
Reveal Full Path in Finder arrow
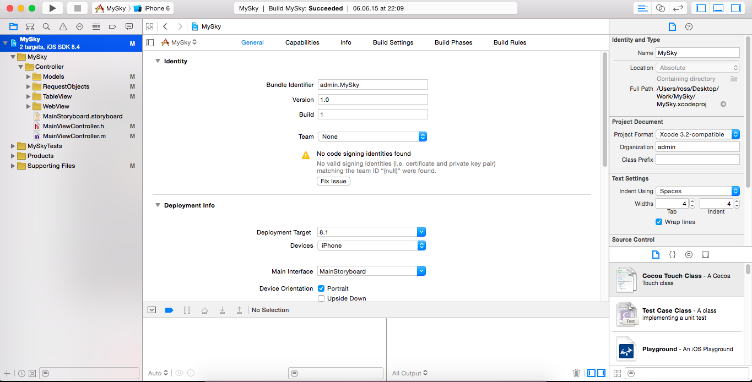pos(723,104)
